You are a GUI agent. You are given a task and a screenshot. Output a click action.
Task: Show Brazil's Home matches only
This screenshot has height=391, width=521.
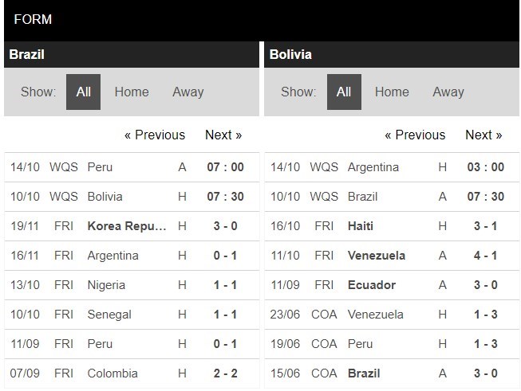coord(132,92)
